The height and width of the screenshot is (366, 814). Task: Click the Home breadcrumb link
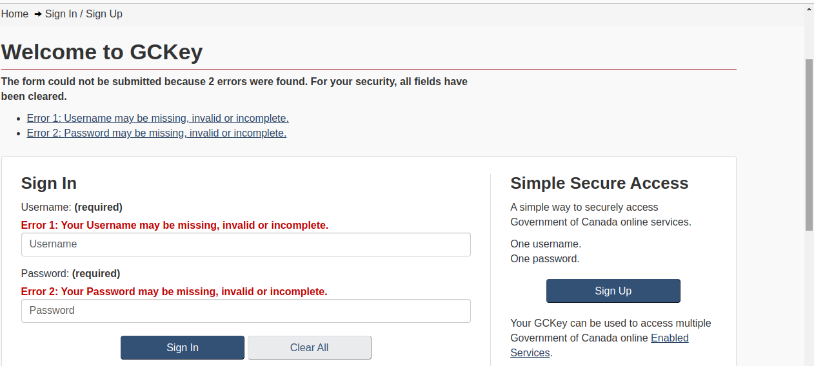[x=15, y=14]
